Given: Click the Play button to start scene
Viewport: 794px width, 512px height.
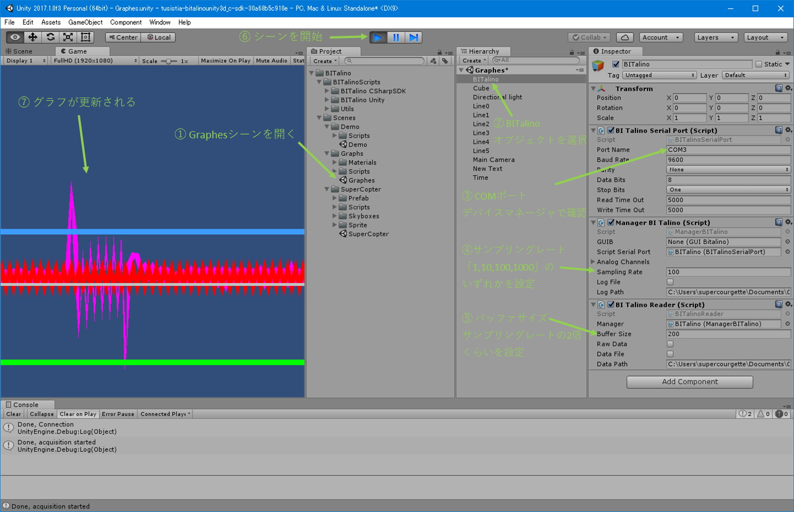Looking at the screenshot, I should [x=378, y=37].
